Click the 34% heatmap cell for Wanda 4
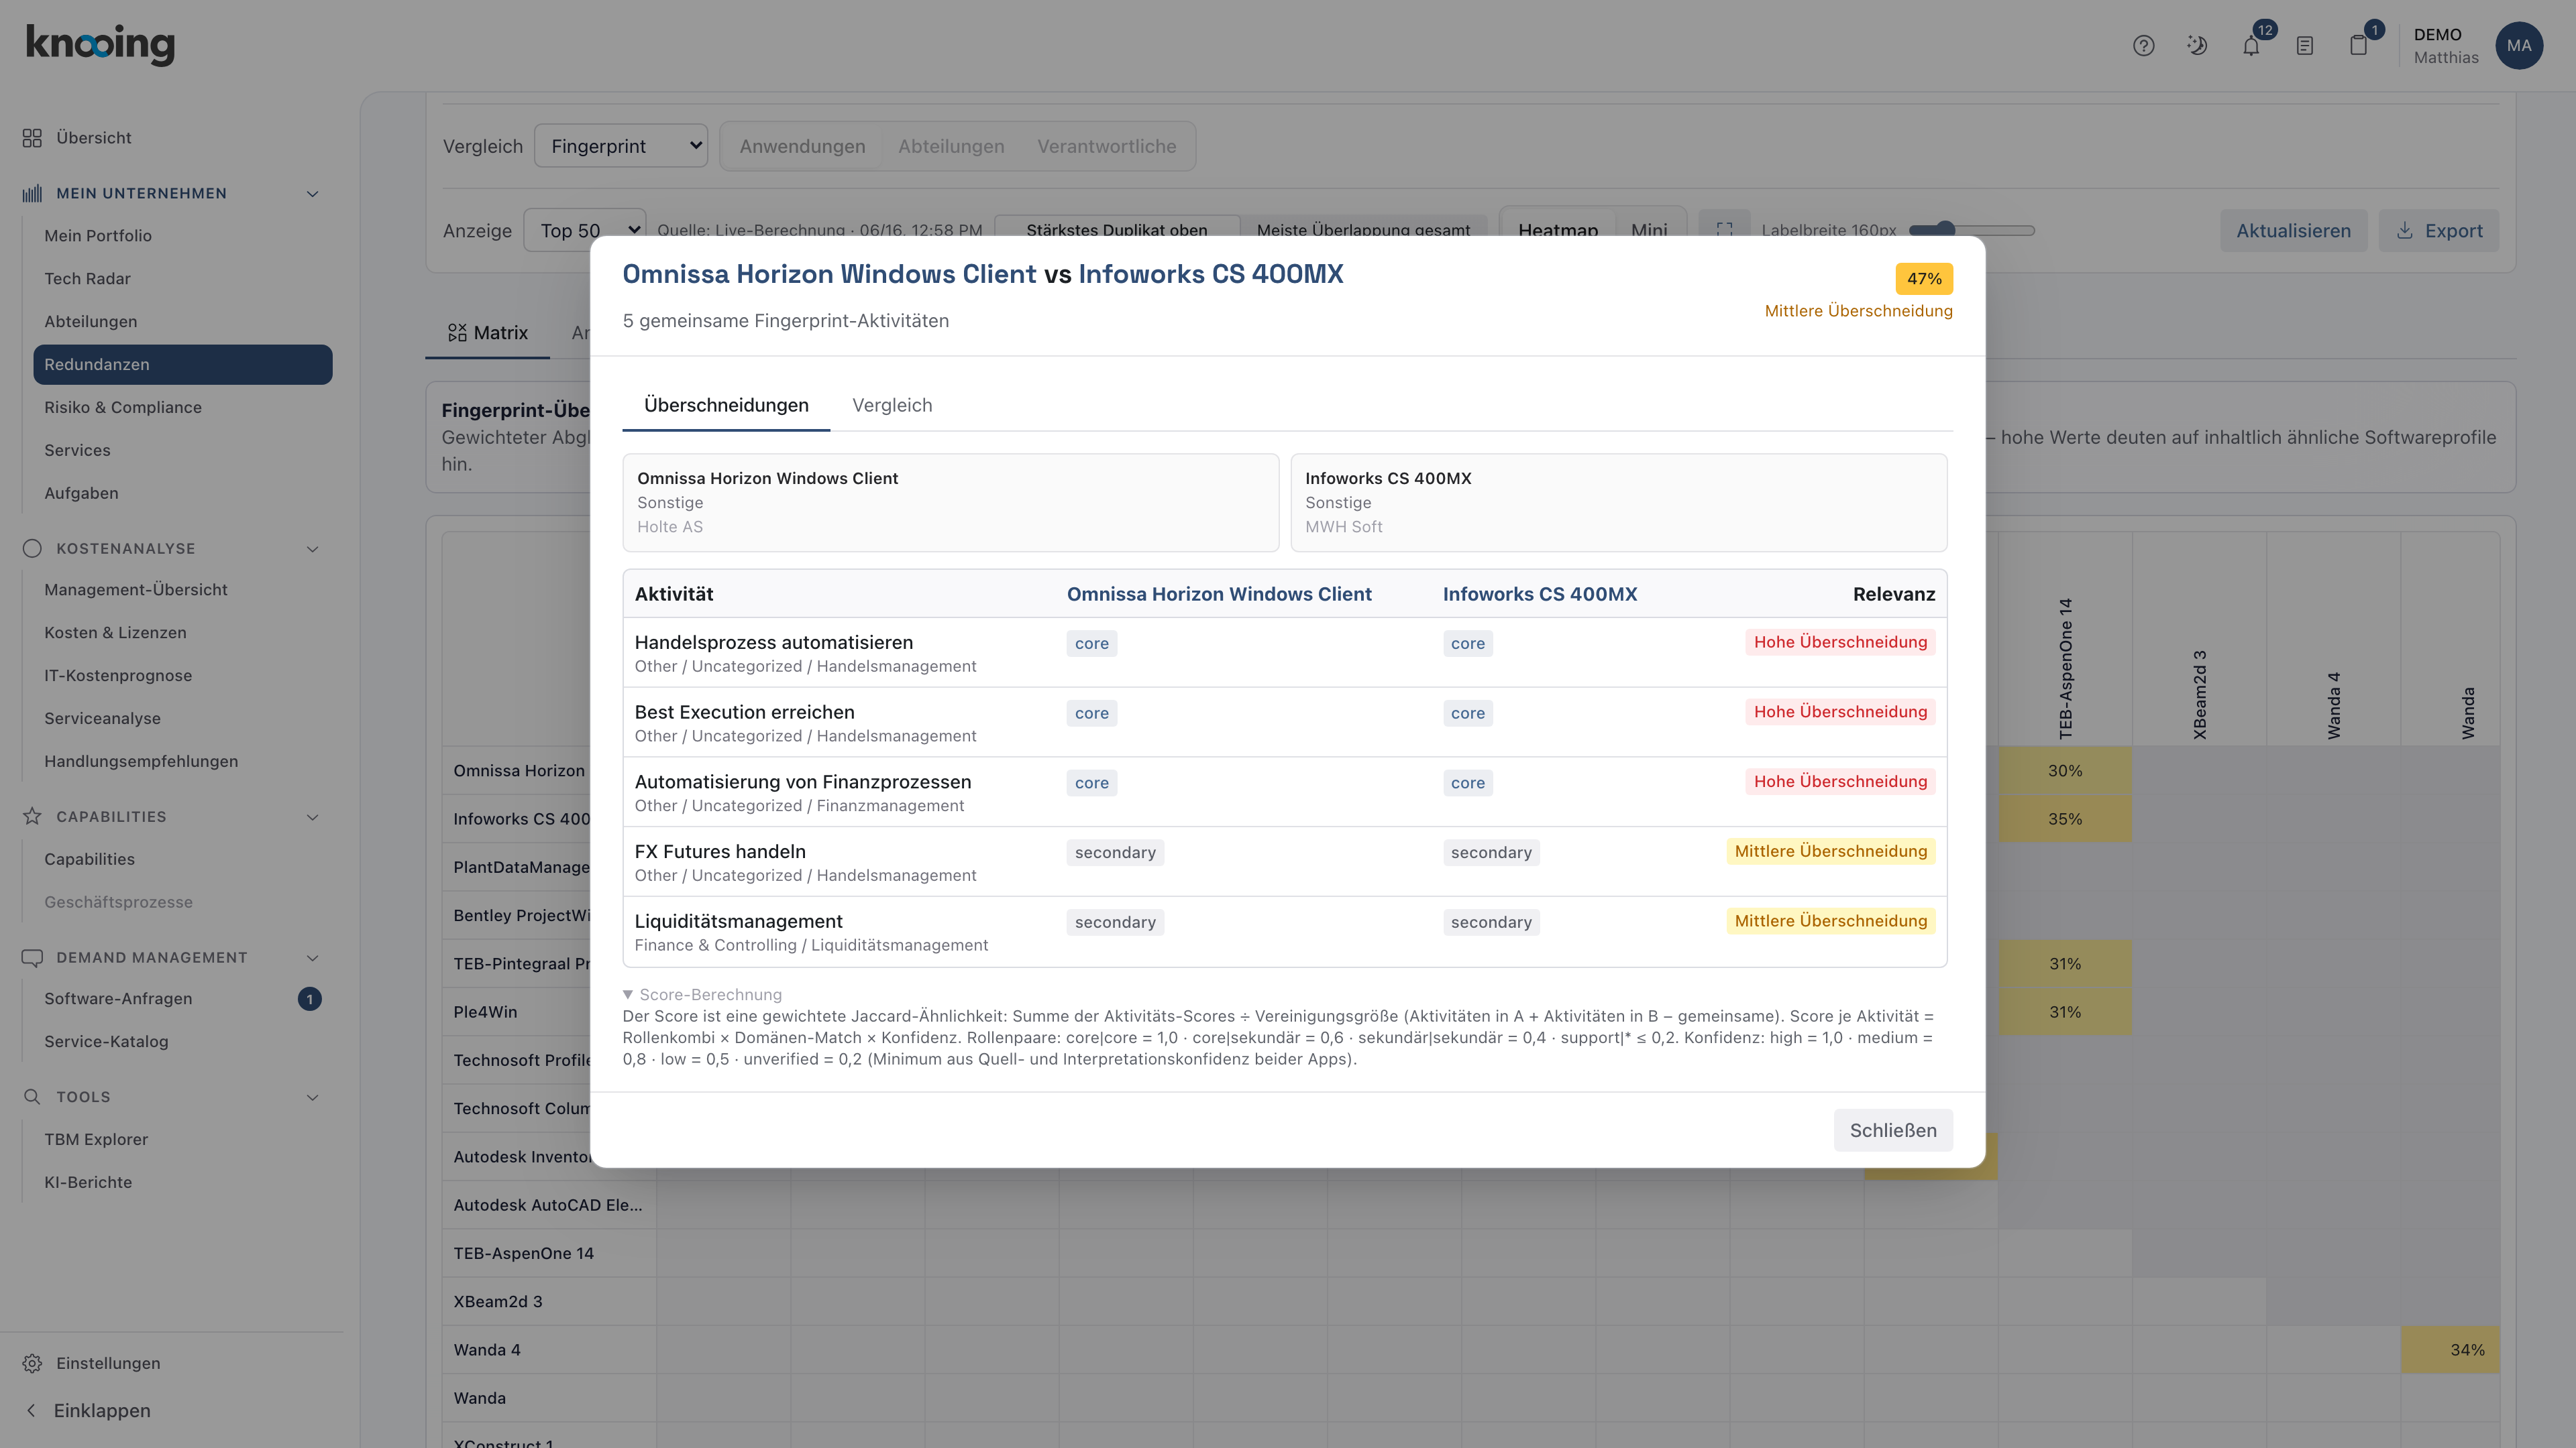 coord(2450,1350)
